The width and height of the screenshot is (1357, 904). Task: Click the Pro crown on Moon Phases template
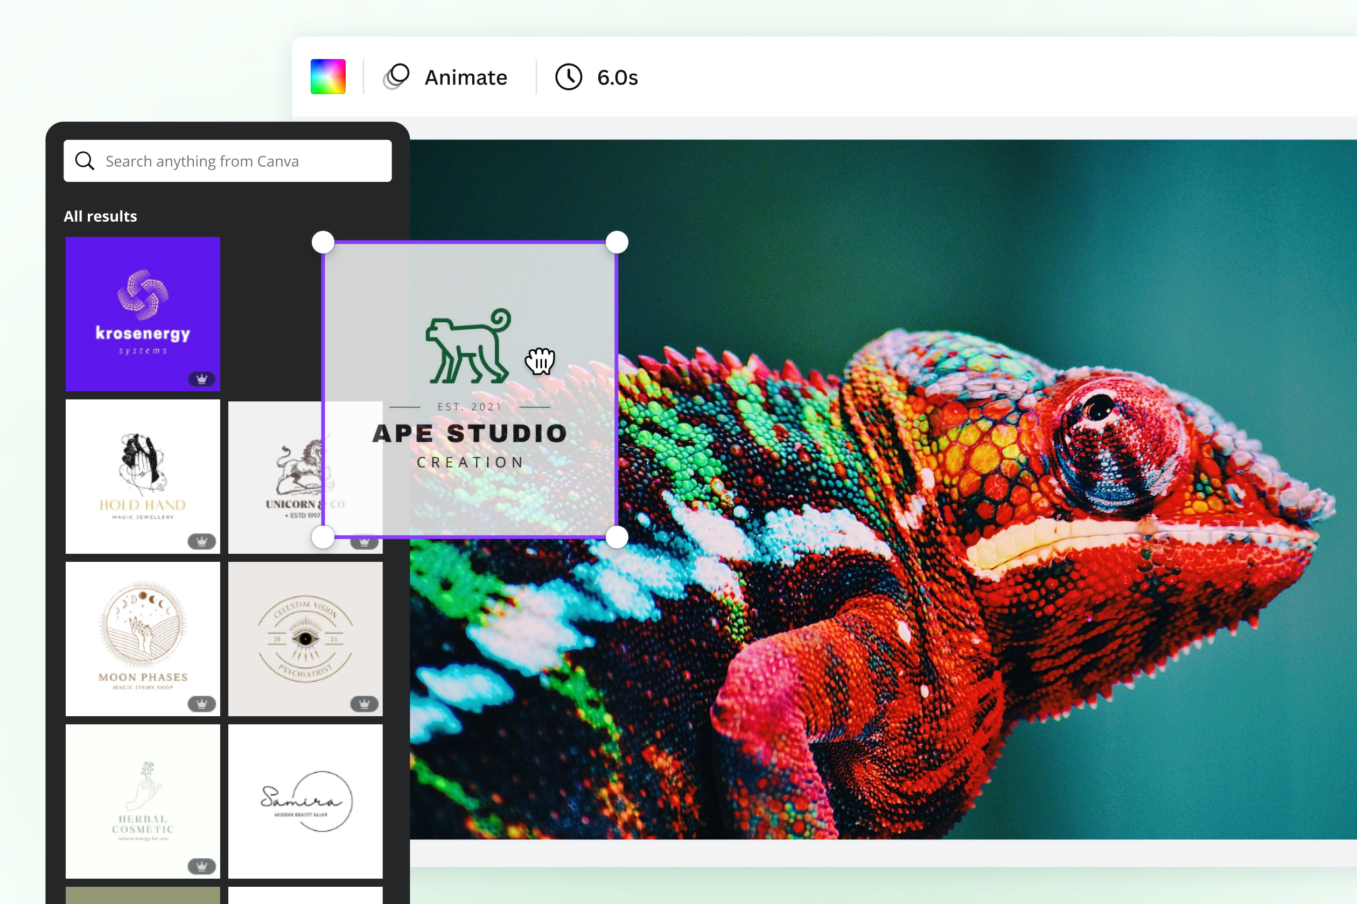pos(202,704)
